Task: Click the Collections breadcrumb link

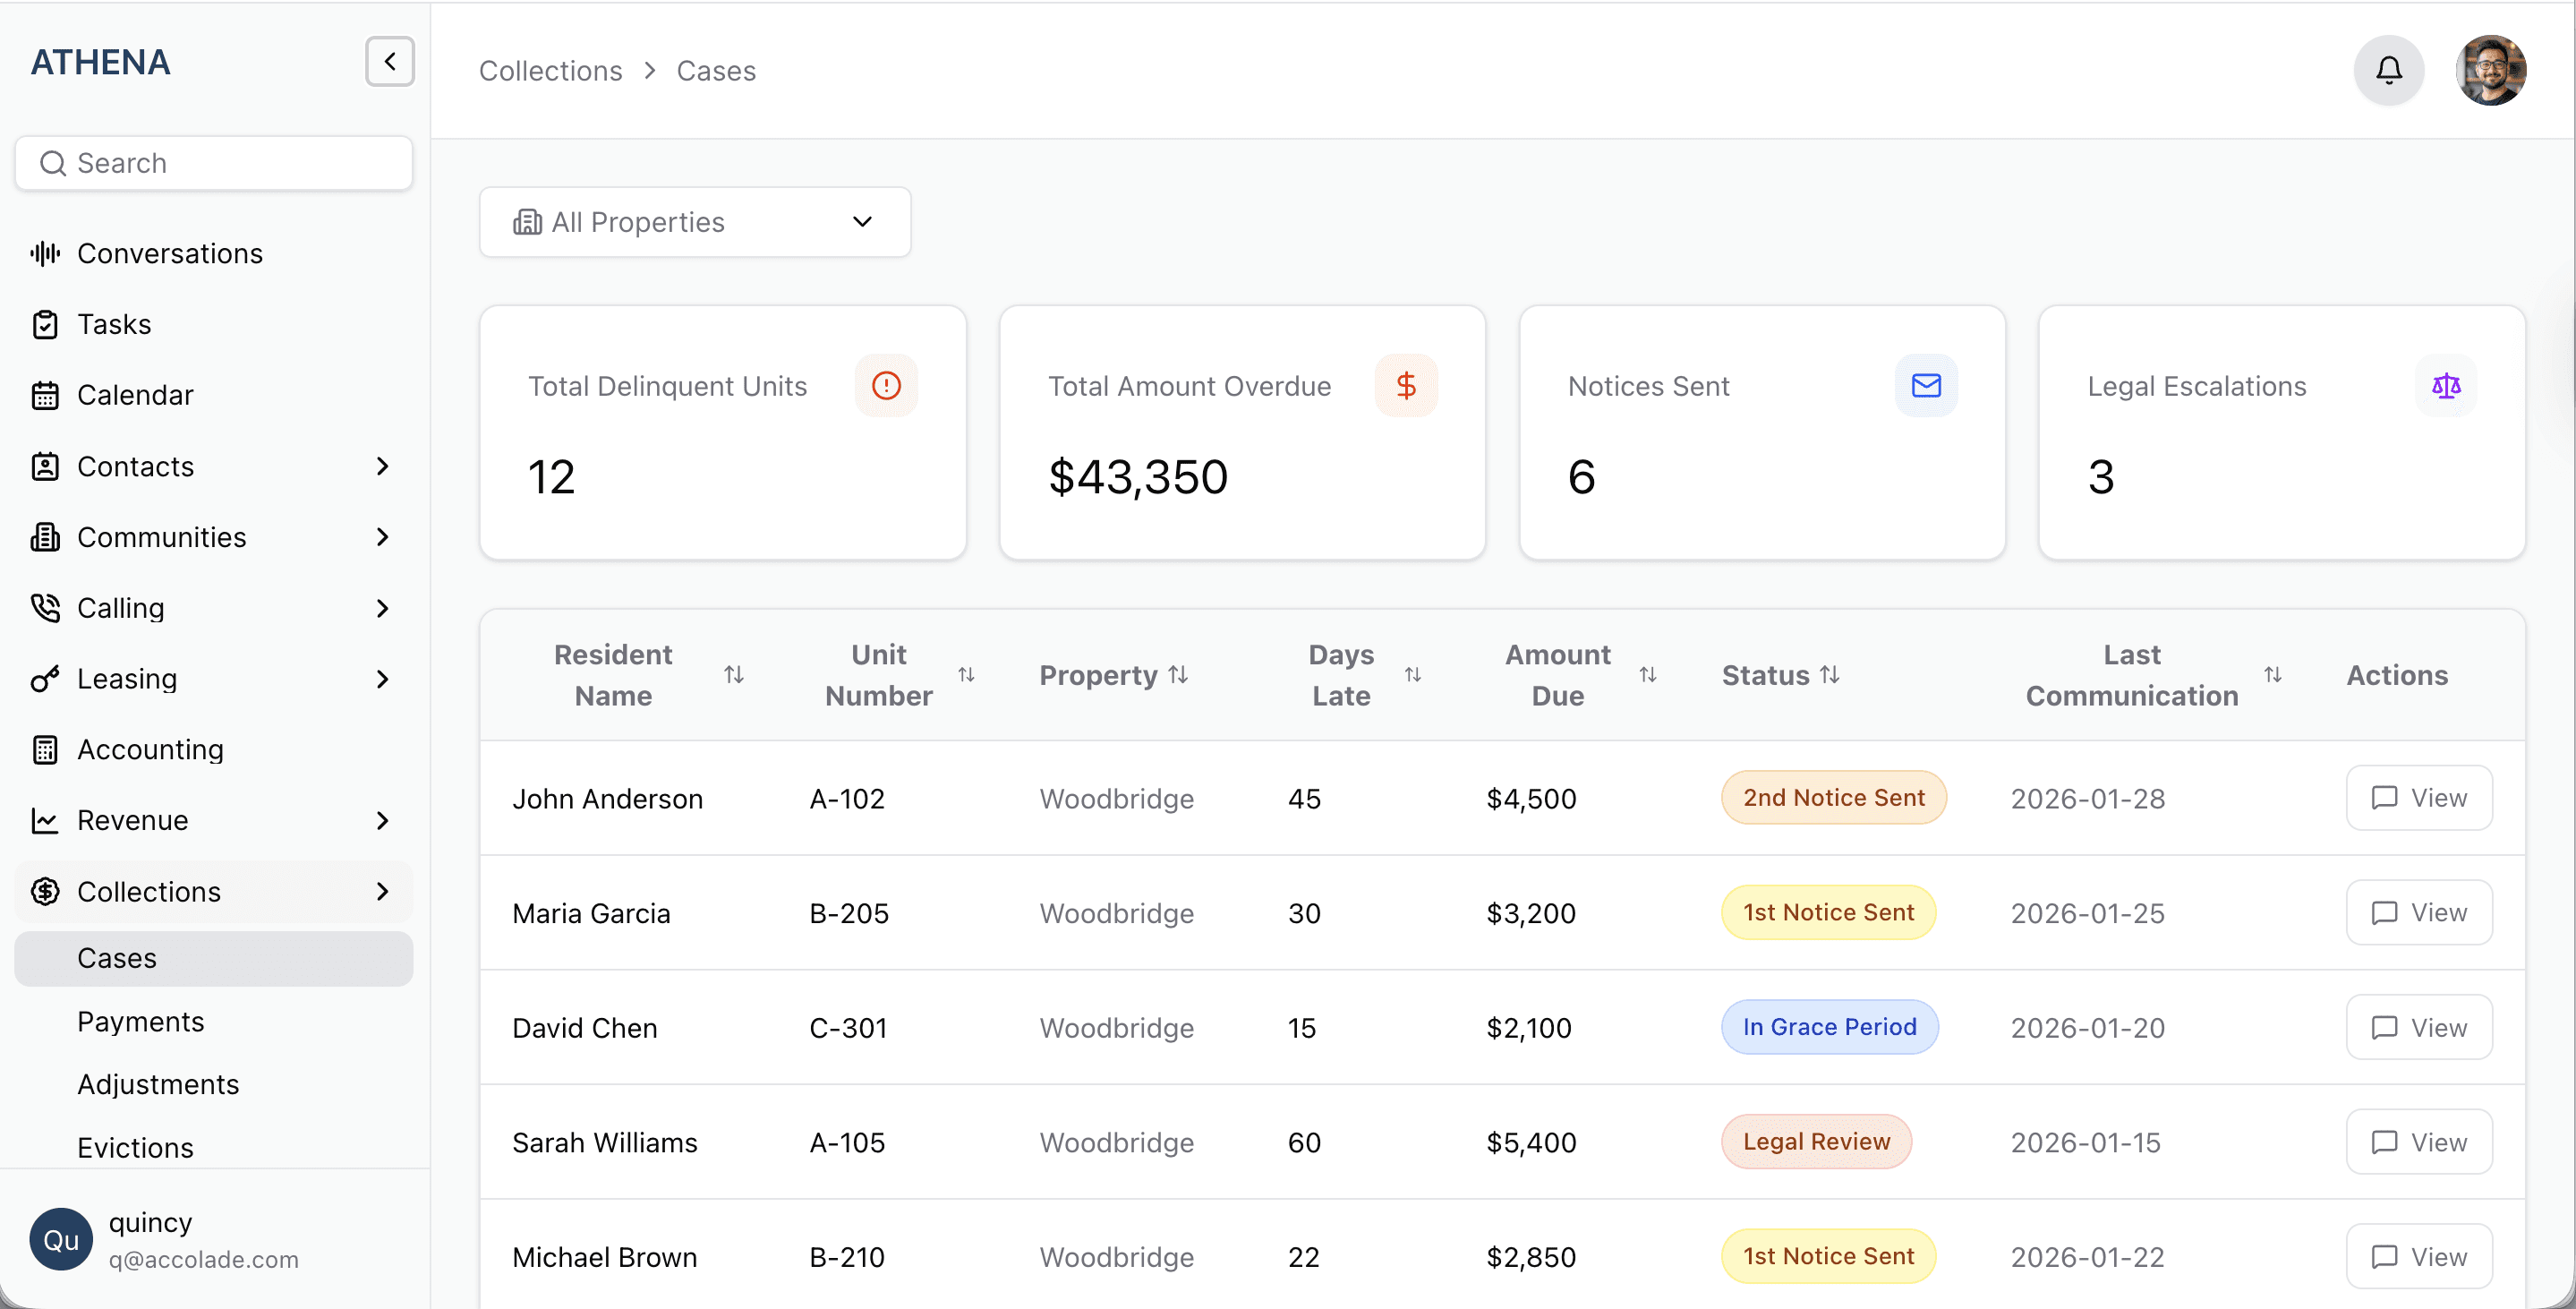Action: click(550, 71)
